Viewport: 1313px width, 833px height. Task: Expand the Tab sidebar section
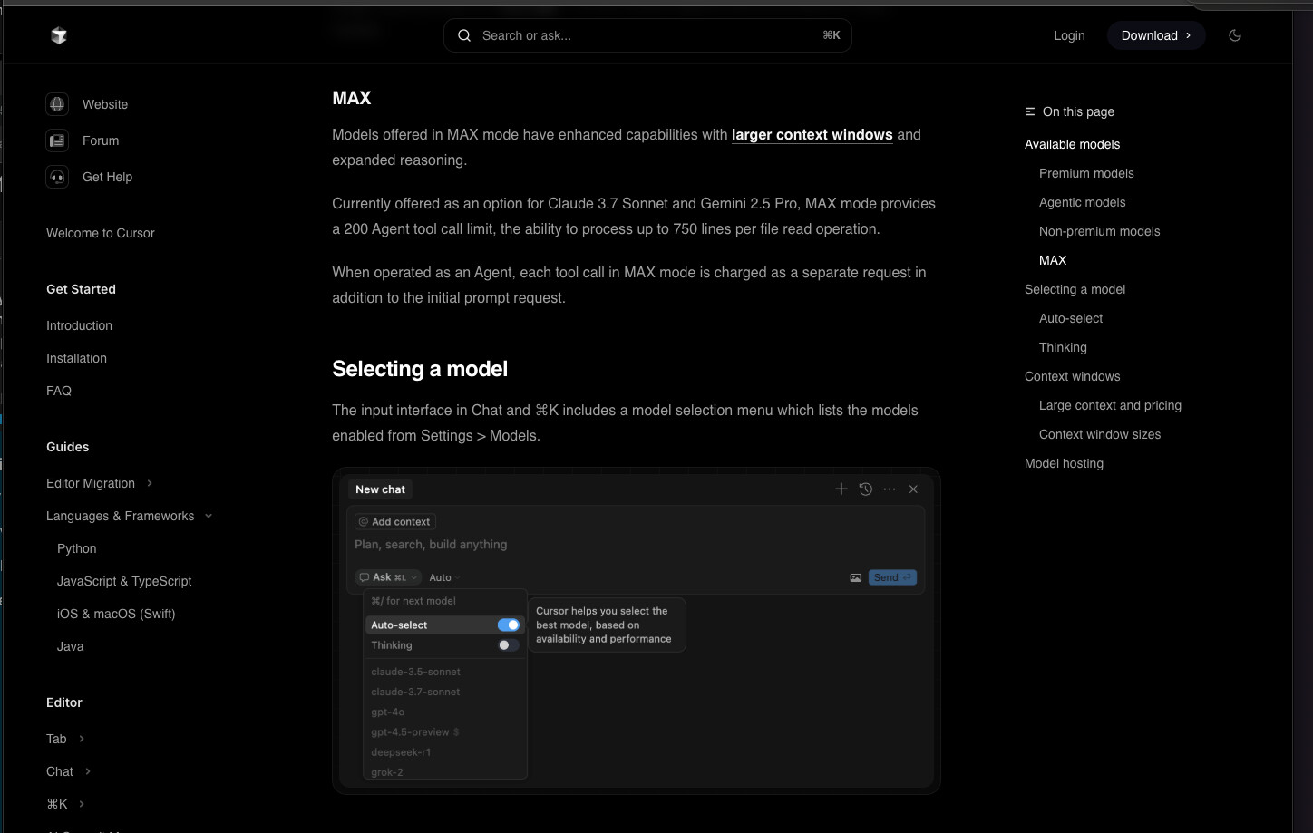pos(82,739)
